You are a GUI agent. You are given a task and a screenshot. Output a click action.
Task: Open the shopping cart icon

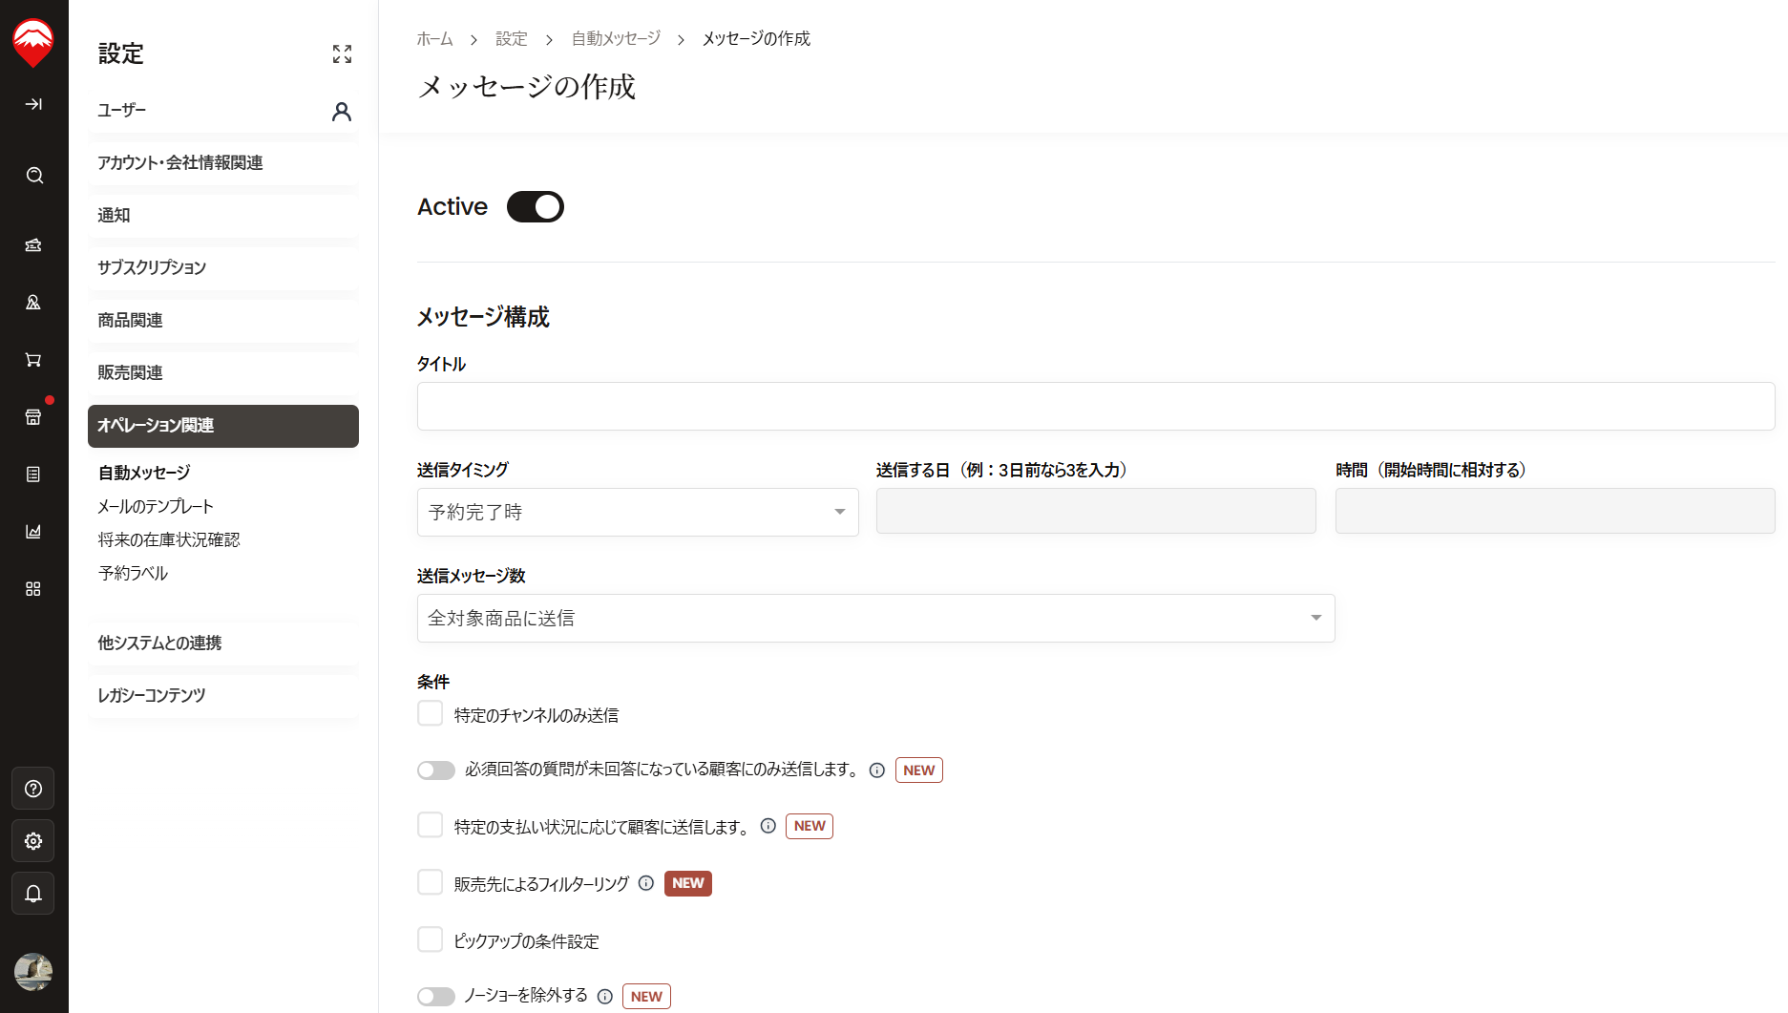[33, 360]
